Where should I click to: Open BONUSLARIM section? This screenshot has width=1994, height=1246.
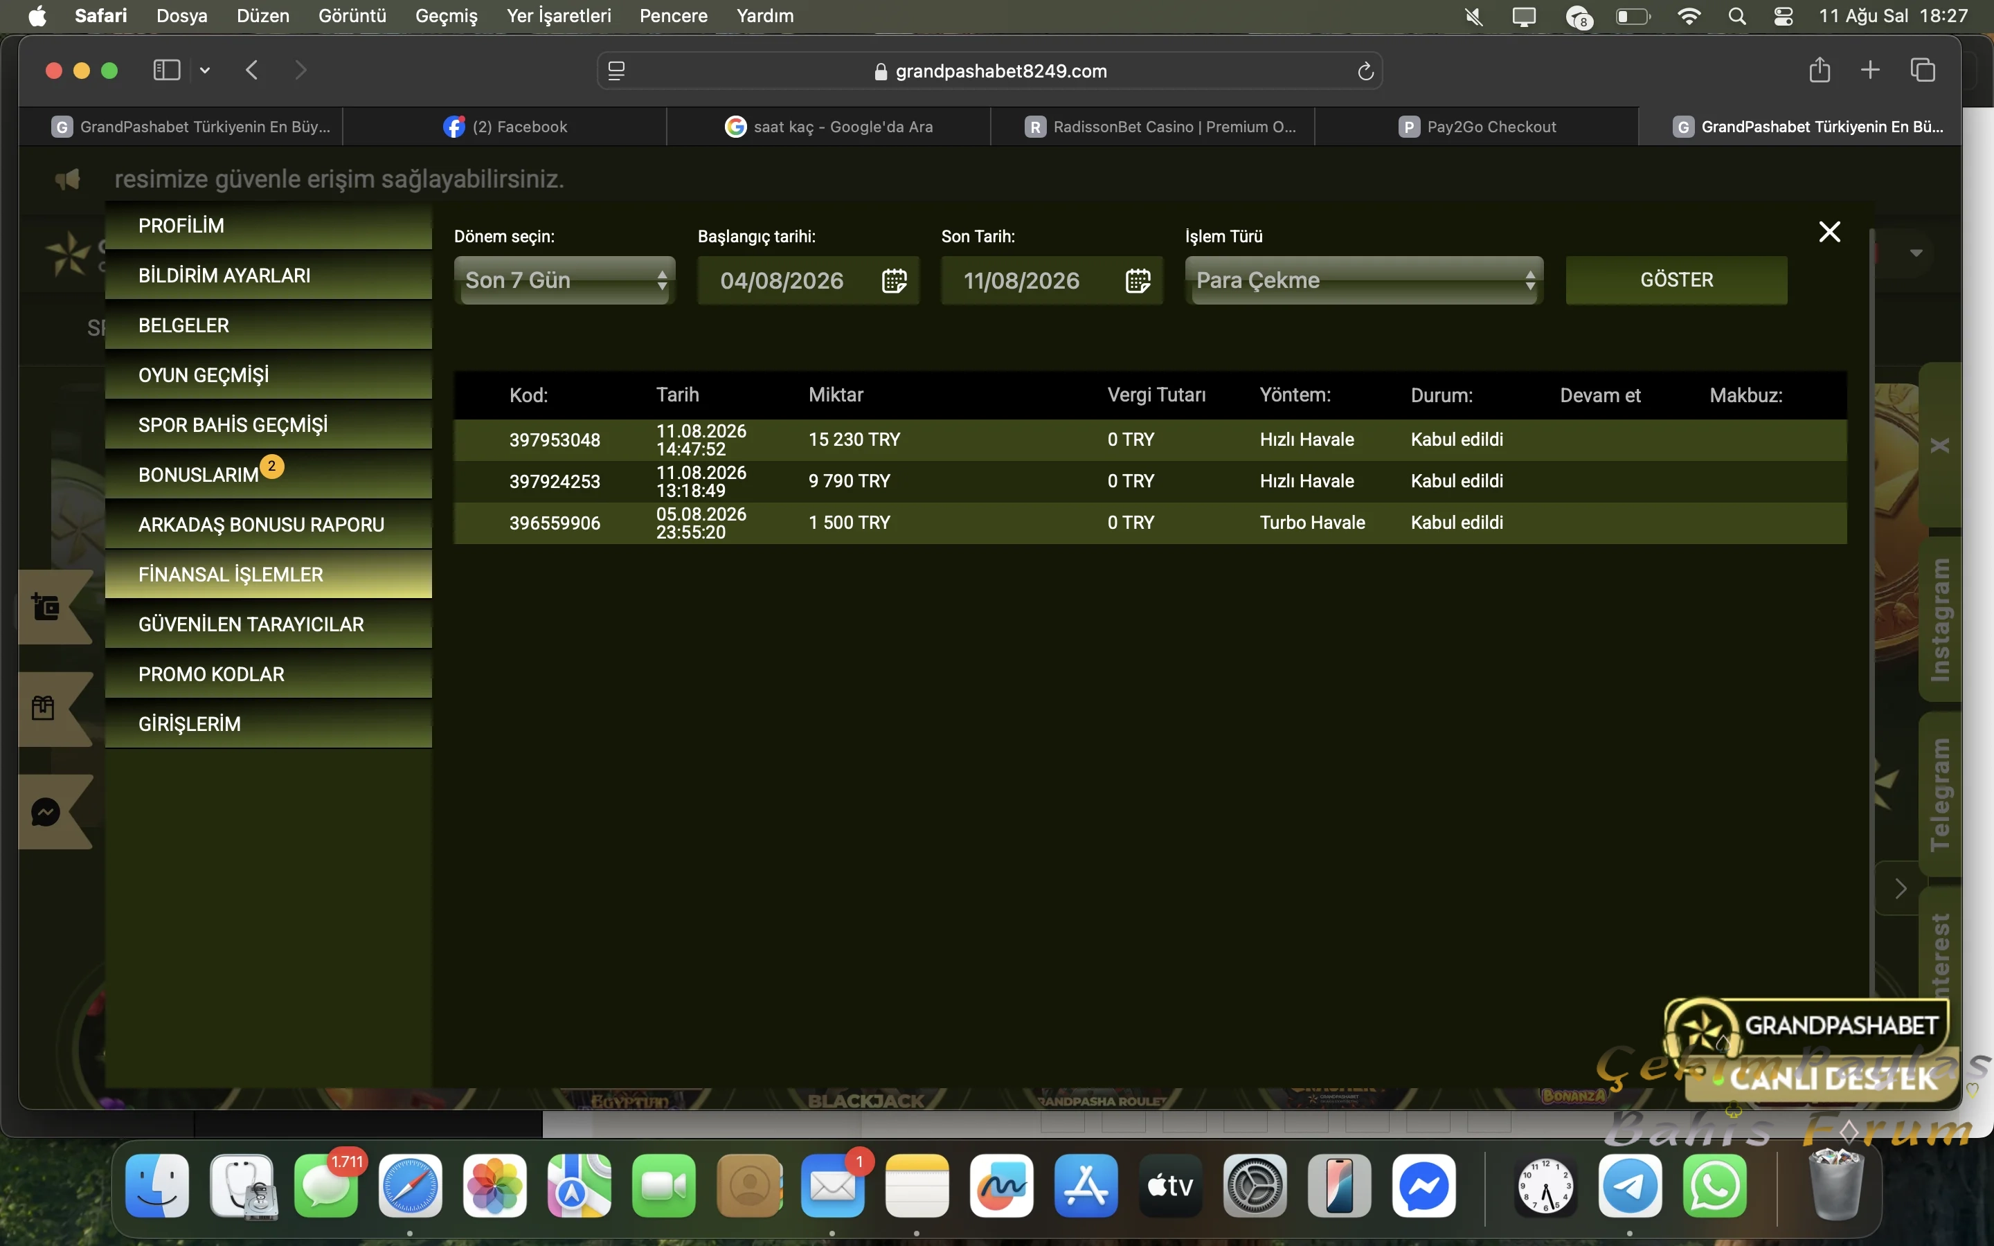269,475
